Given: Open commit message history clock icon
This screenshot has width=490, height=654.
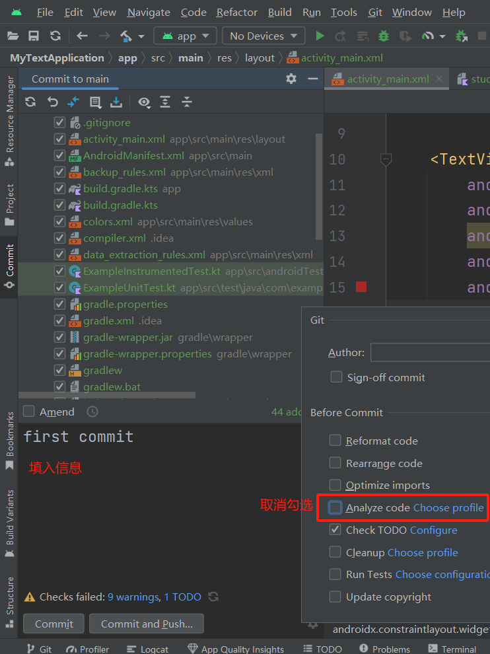Looking at the screenshot, I should point(92,412).
